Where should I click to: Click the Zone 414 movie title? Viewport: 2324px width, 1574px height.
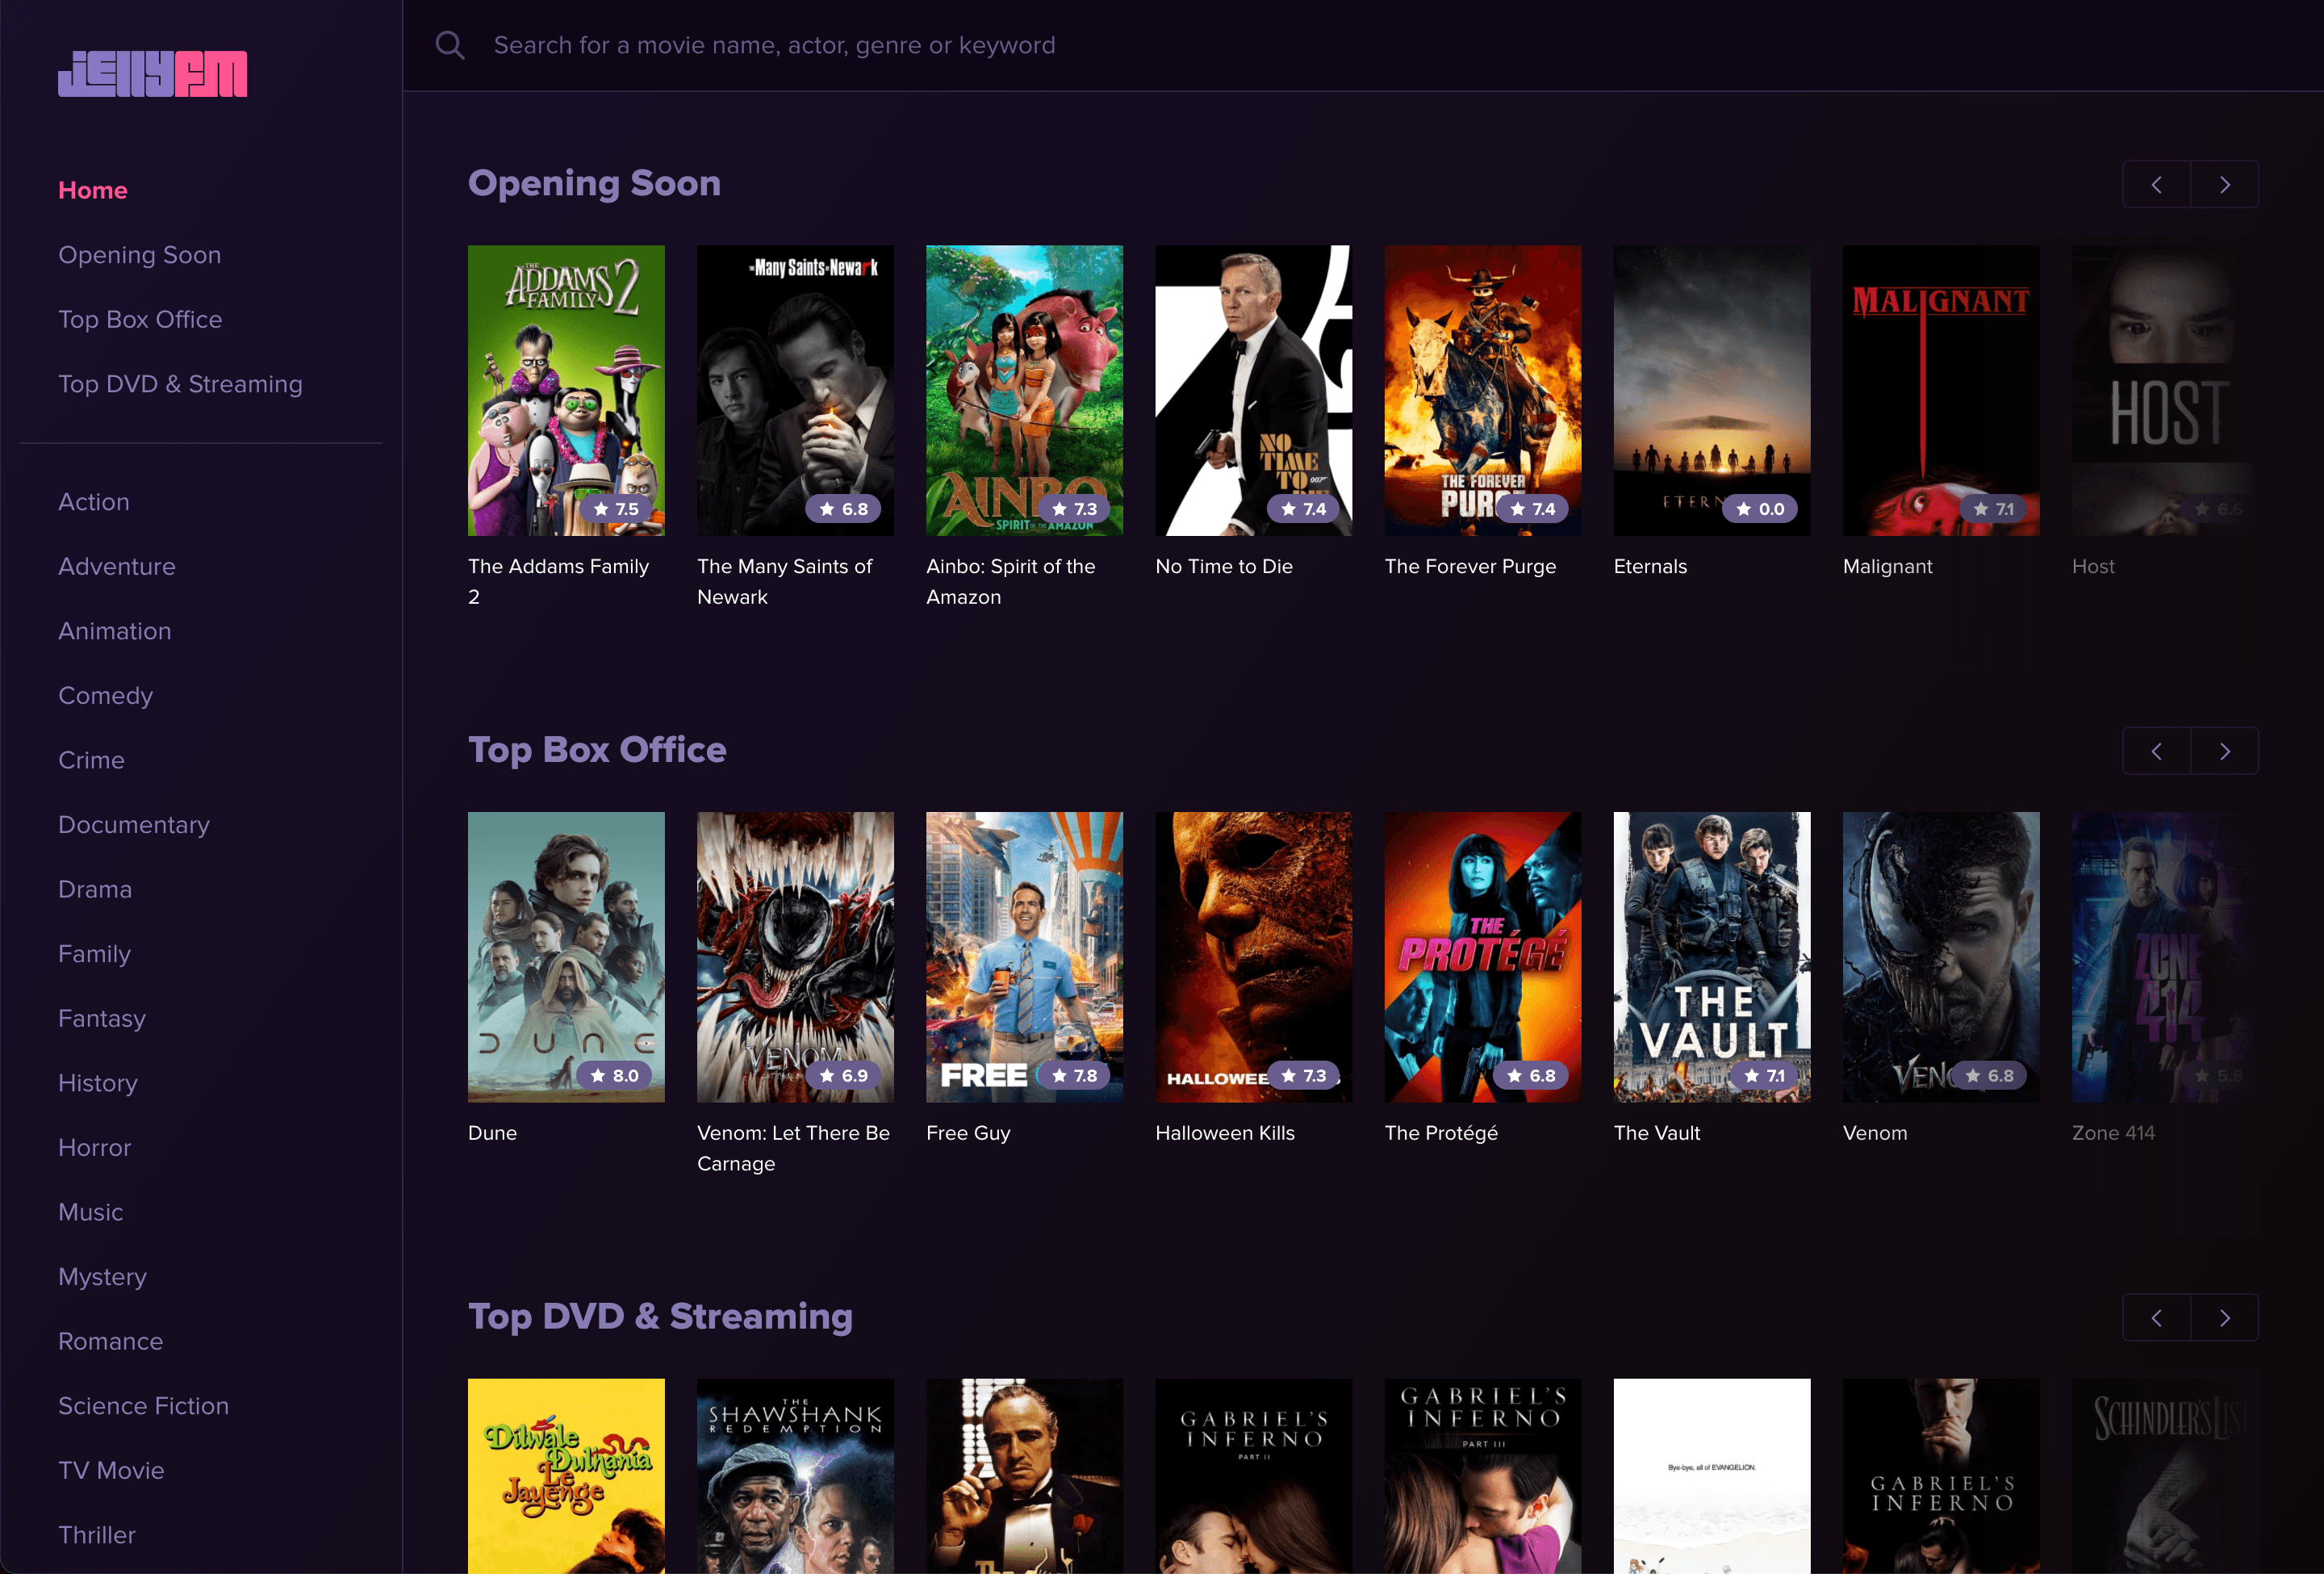click(2113, 1133)
